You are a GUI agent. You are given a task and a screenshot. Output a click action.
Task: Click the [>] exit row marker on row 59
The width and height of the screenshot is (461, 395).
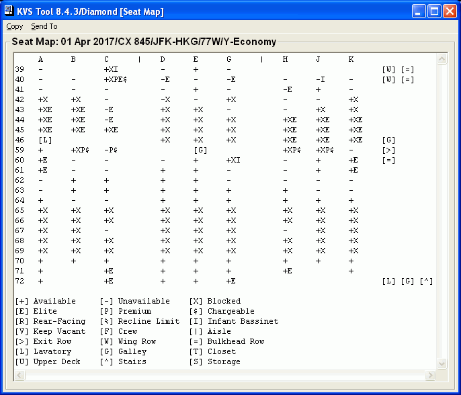pyautogui.click(x=388, y=150)
